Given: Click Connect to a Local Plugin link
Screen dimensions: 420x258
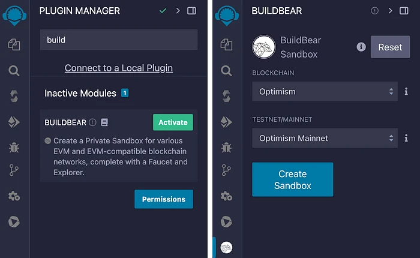Looking at the screenshot, I should tap(119, 68).
